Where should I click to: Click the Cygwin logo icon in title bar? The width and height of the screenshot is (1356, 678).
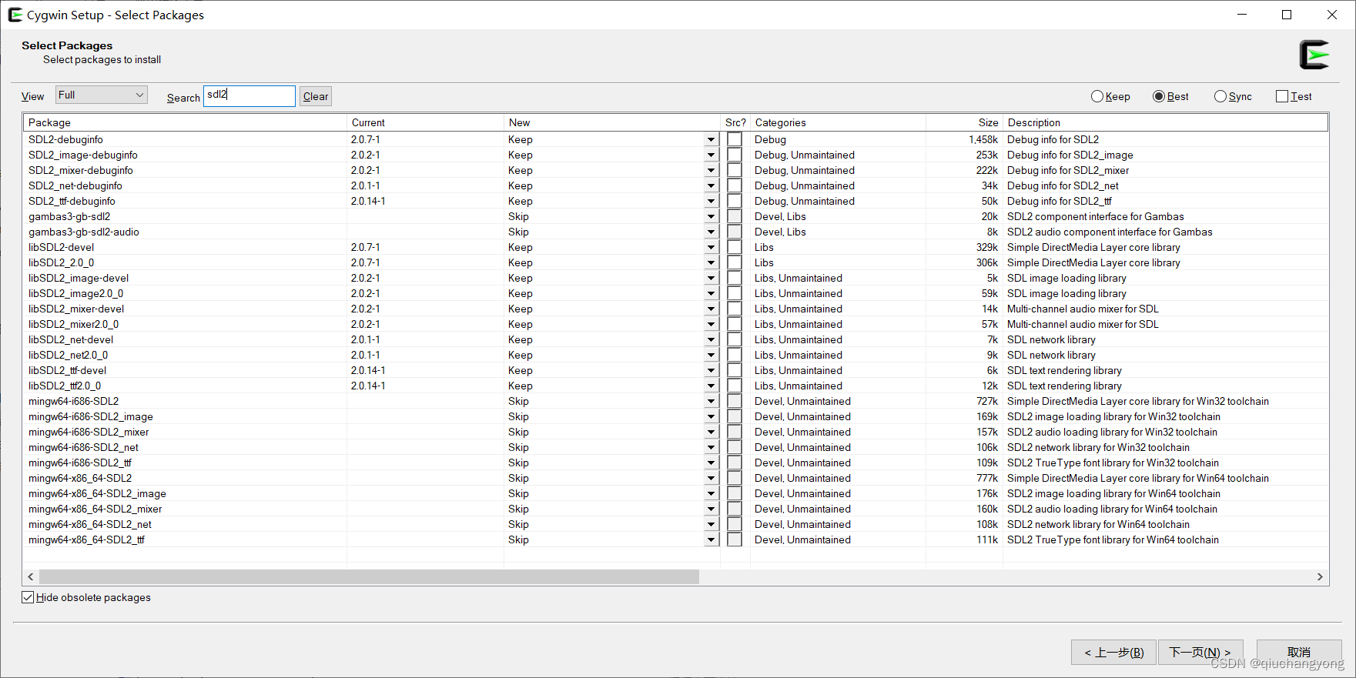click(x=15, y=15)
